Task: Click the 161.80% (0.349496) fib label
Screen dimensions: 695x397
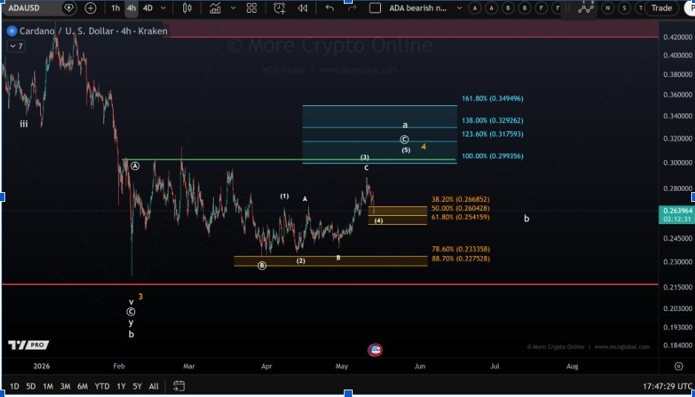Action: coord(492,99)
